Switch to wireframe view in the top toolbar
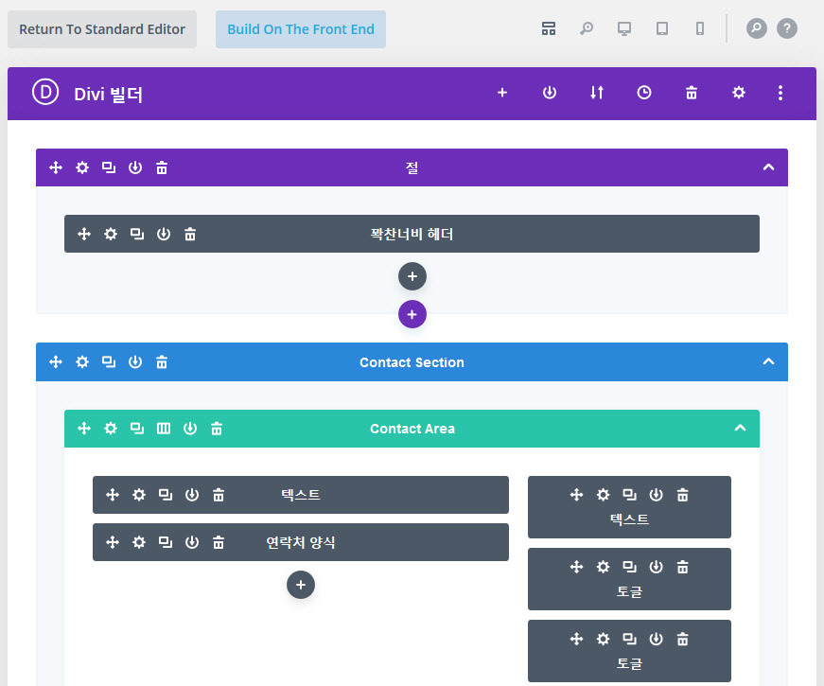The height and width of the screenshot is (686, 824). point(549,28)
